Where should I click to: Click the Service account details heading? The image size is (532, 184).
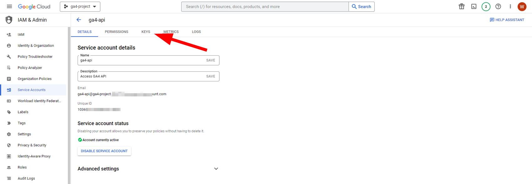[106, 48]
